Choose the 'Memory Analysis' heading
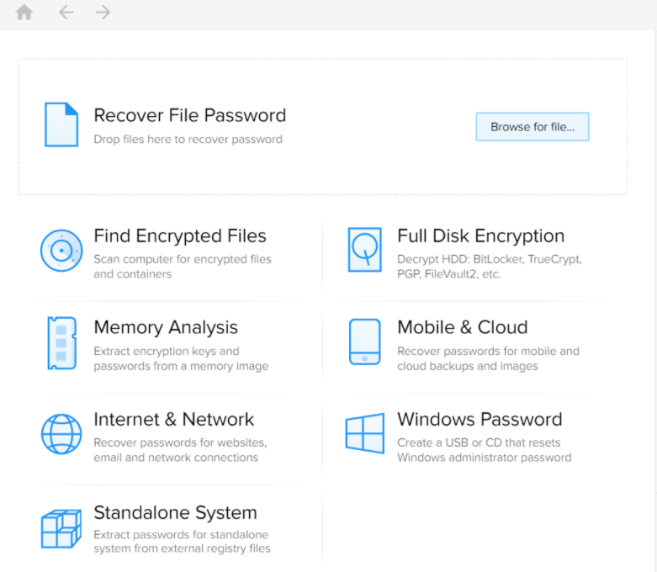This screenshot has height=572, width=657. click(x=166, y=328)
